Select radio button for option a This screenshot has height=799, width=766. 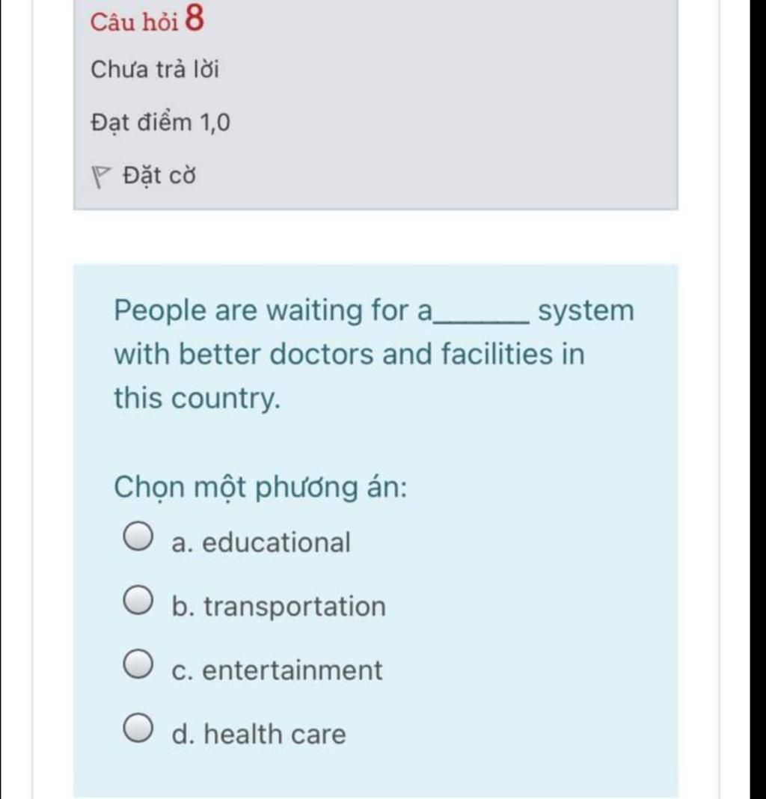[x=138, y=536]
